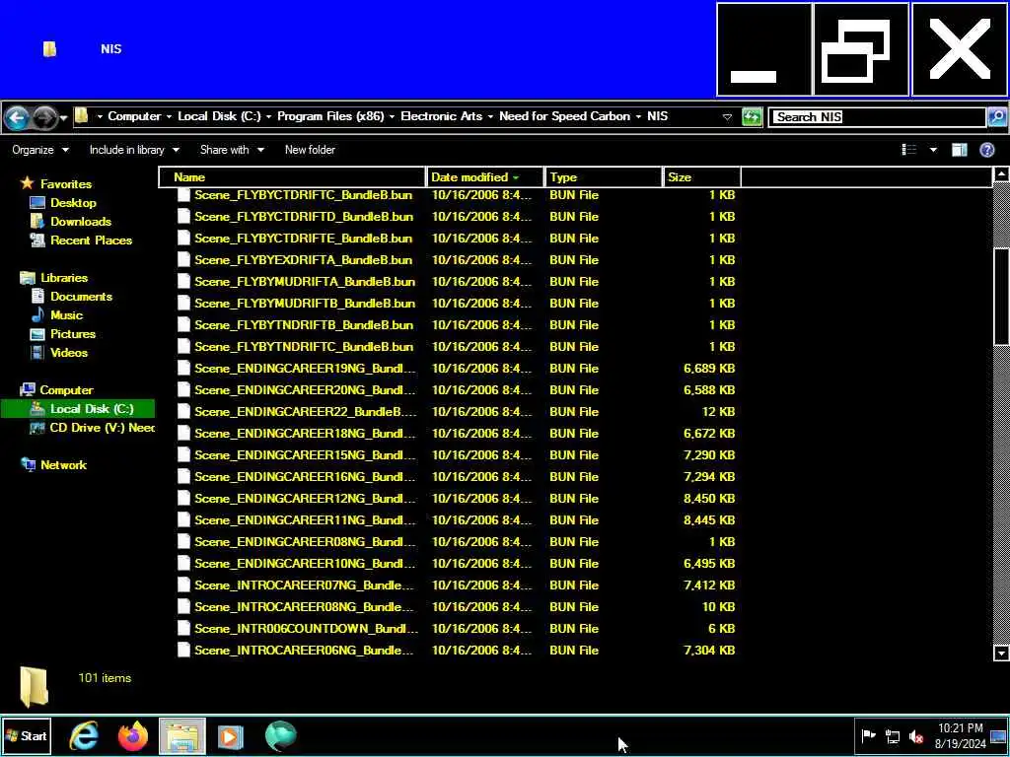Open the view options dropdown arrow
The width and height of the screenshot is (1010, 757).
pyautogui.click(x=933, y=150)
